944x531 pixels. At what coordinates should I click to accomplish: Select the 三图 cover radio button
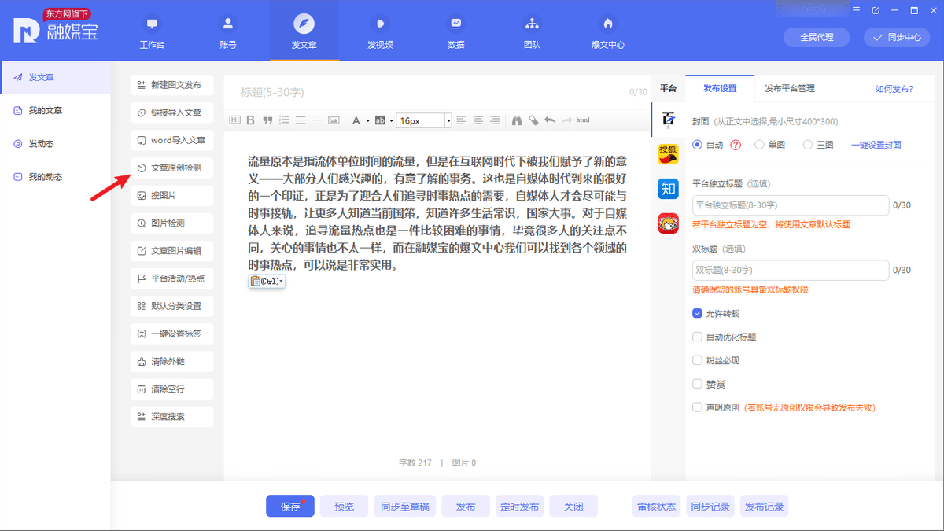click(808, 144)
